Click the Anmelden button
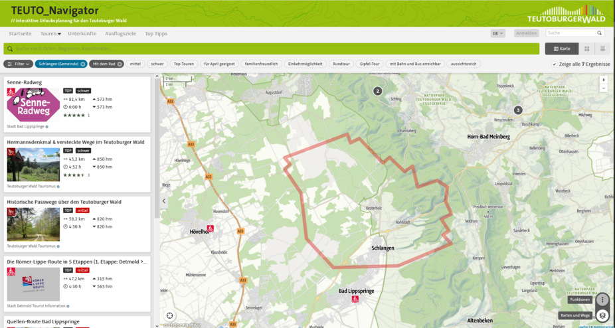Viewport: 615px width, 328px height. 526,33
